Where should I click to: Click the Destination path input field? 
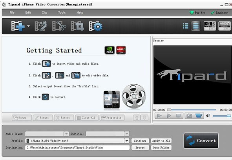(77, 147)
